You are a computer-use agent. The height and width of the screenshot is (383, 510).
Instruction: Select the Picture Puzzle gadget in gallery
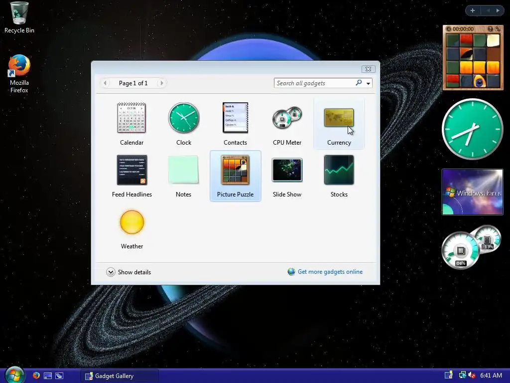tap(235, 170)
